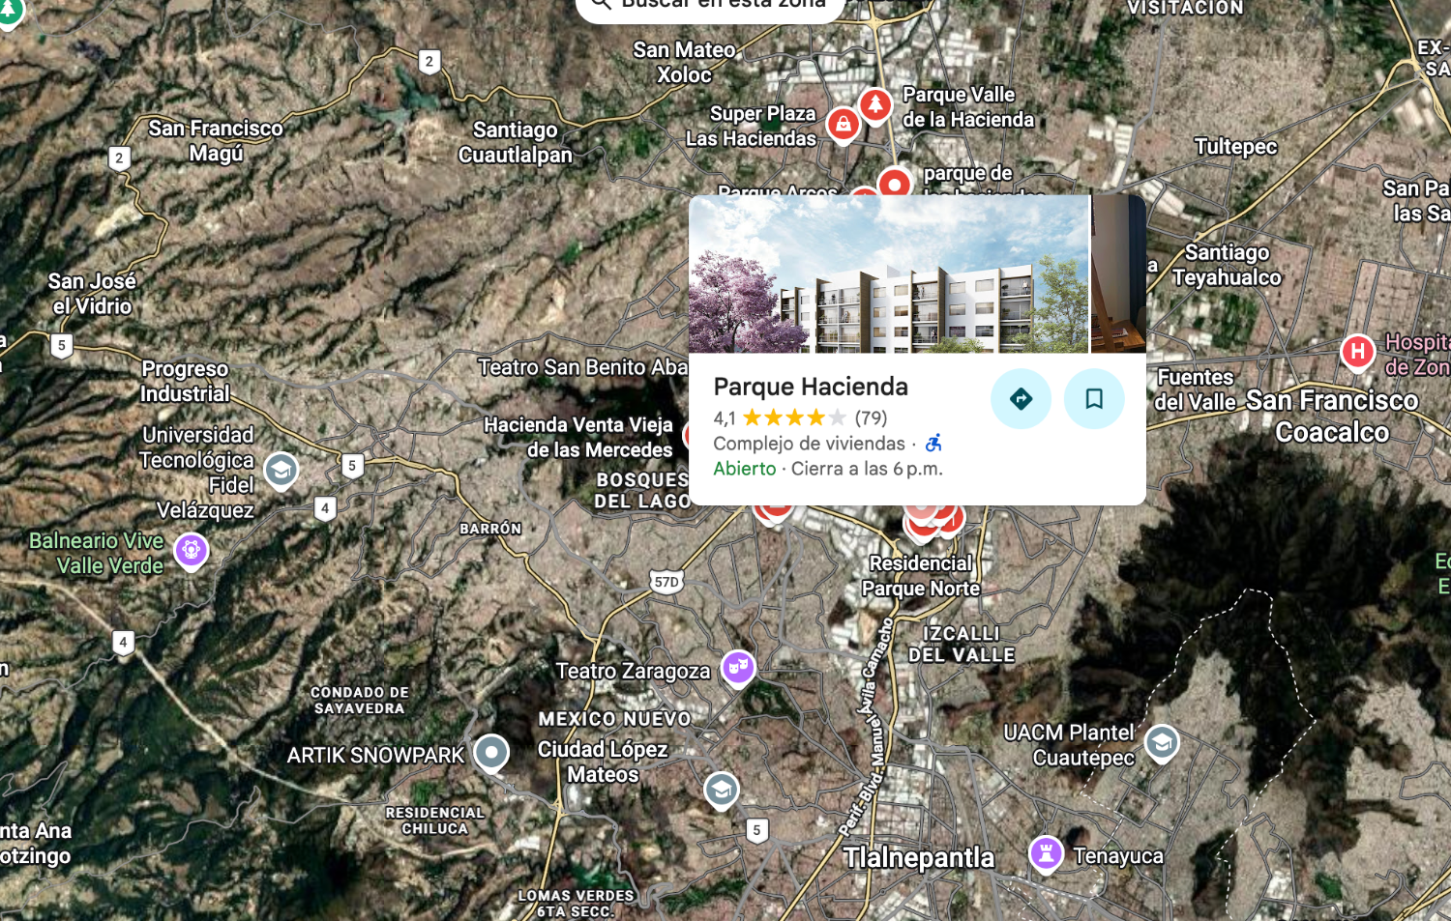Viewport: 1451px width, 921px height.
Task: Click the directions icon in Parque Hacienda card
Action: [1021, 398]
